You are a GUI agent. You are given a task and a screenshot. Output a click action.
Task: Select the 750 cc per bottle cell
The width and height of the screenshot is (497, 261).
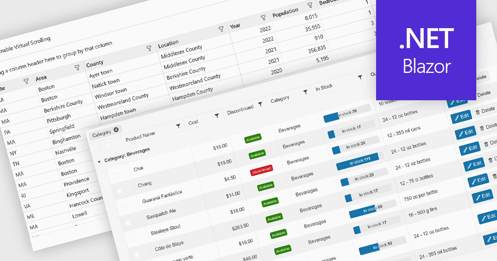click(420, 196)
